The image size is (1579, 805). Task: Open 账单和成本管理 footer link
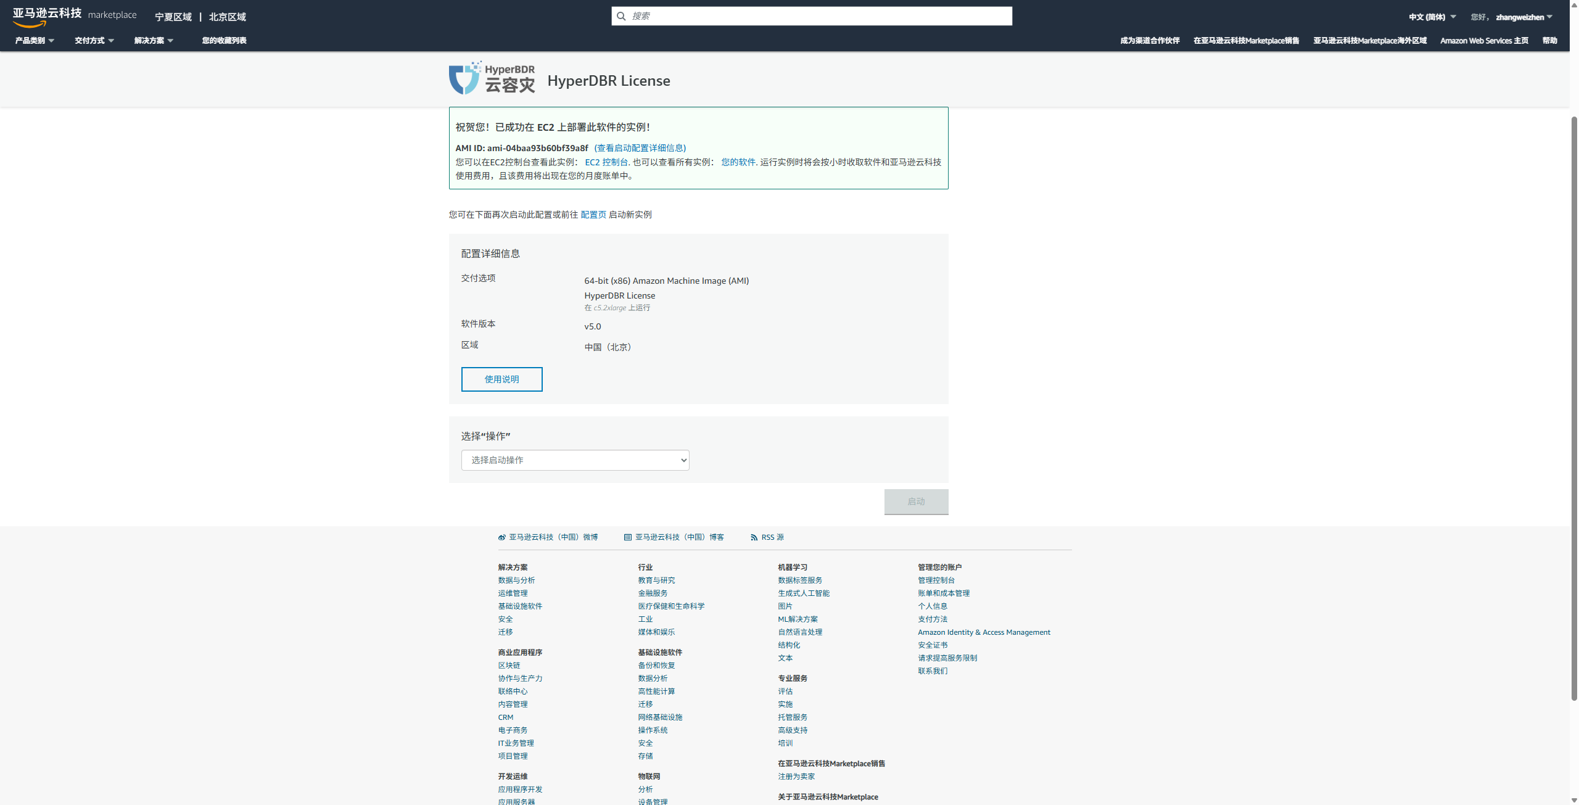tap(944, 593)
